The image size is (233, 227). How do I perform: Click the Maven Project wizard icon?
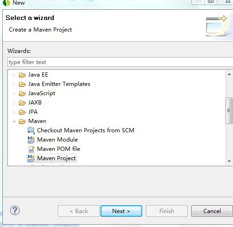click(x=31, y=158)
